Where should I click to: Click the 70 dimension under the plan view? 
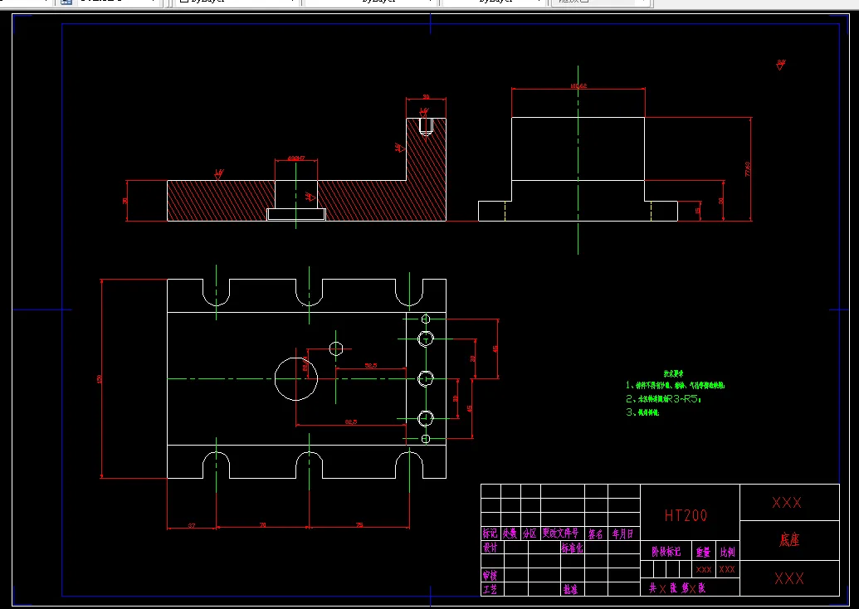coord(262,525)
